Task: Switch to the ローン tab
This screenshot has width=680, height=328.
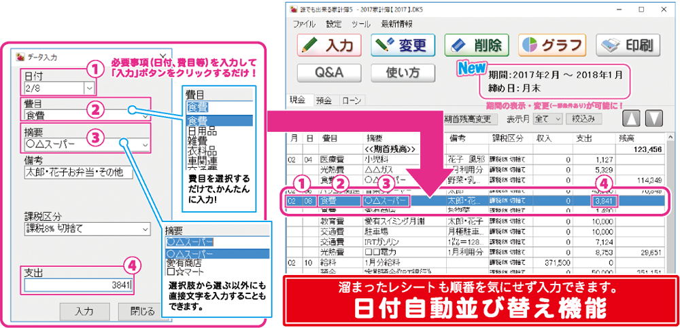Action: pyautogui.click(x=350, y=100)
